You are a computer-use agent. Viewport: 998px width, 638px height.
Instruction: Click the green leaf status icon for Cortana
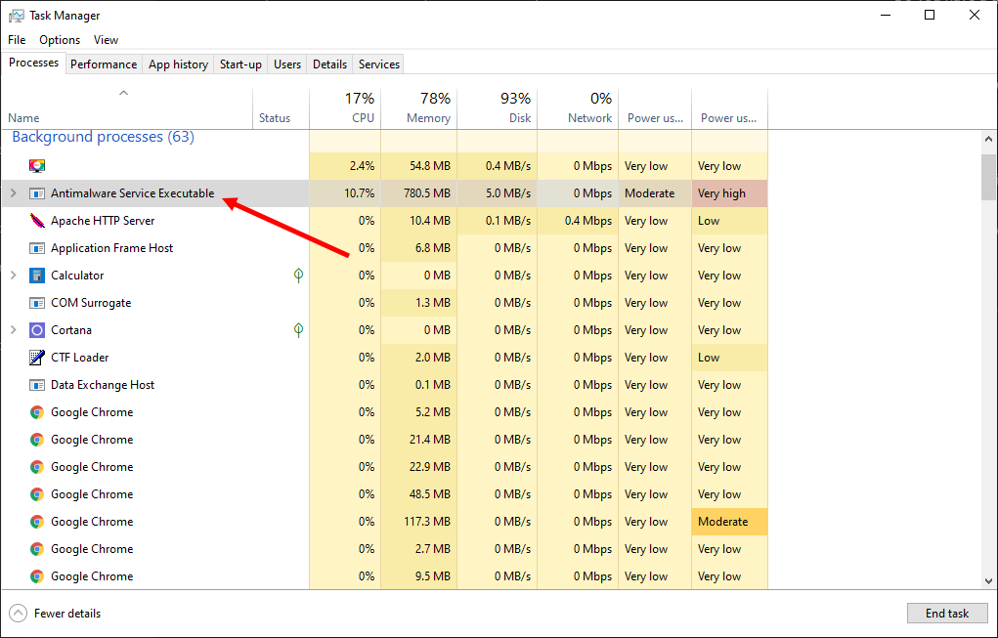point(298,330)
